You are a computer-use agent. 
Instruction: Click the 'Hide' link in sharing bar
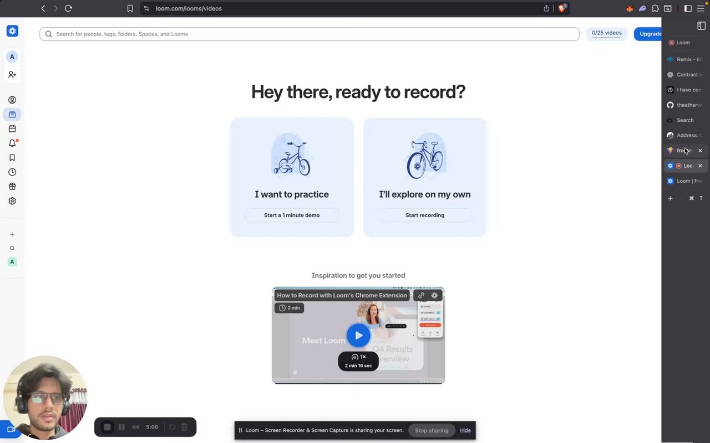tap(465, 430)
